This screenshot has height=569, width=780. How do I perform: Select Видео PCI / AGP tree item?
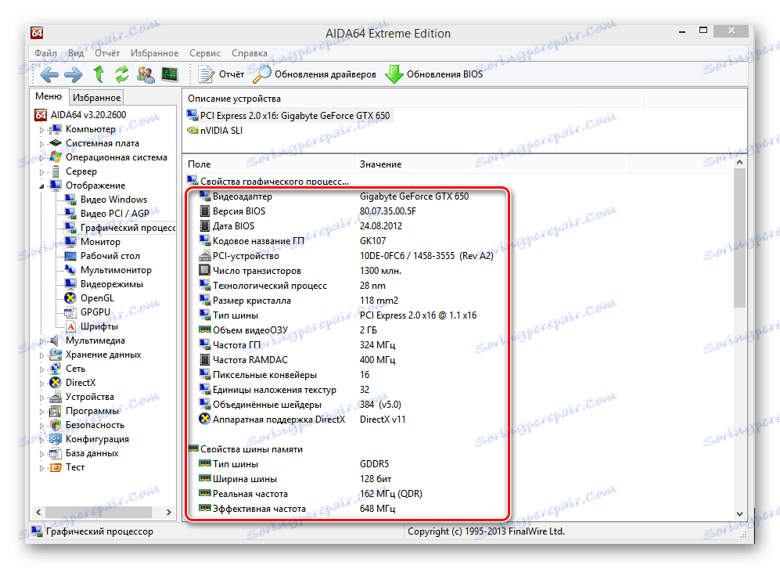[115, 214]
